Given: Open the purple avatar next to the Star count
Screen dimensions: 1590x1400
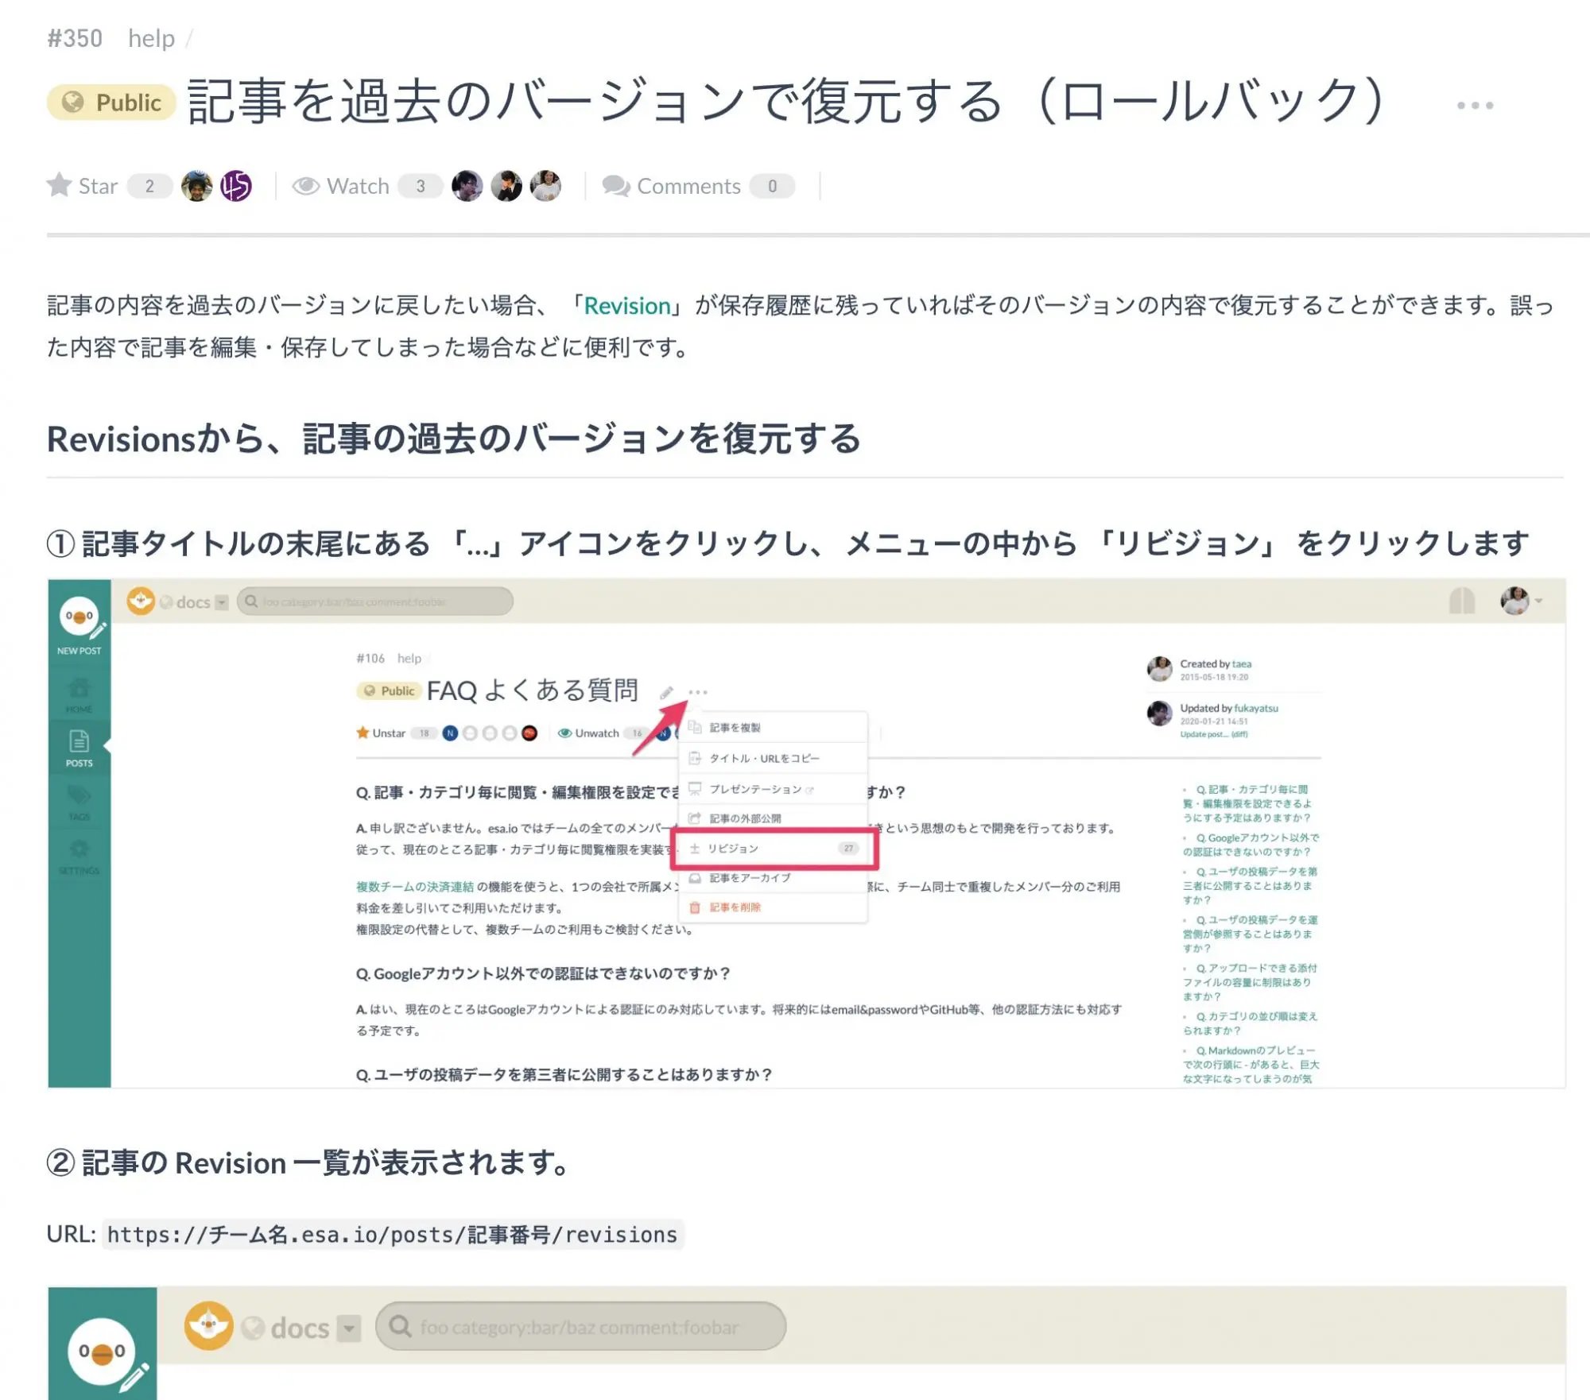Looking at the screenshot, I should tap(236, 186).
